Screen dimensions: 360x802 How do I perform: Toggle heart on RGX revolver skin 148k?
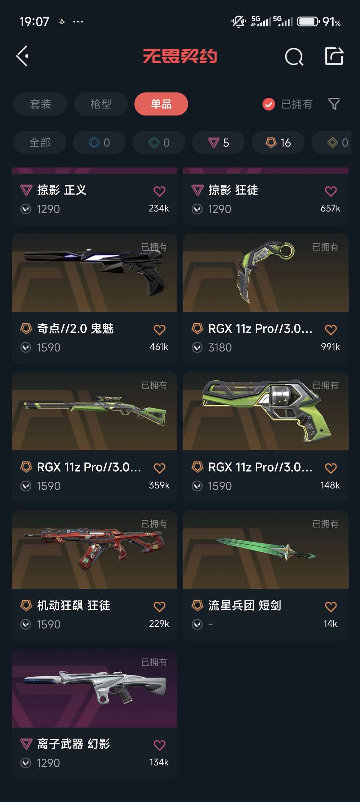(331, 468)
